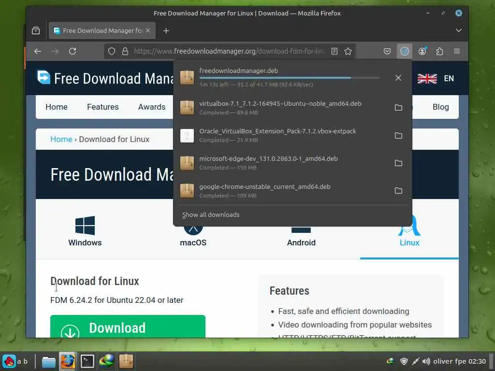
Task: Click the site security padlock icon
Action: [x=125, y=51]
